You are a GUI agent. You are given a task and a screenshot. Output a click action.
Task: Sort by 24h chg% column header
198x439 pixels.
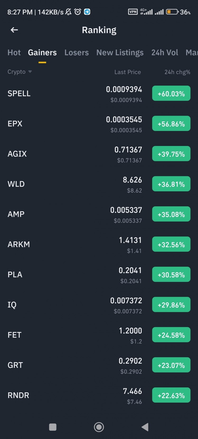[x=177, y=72]
